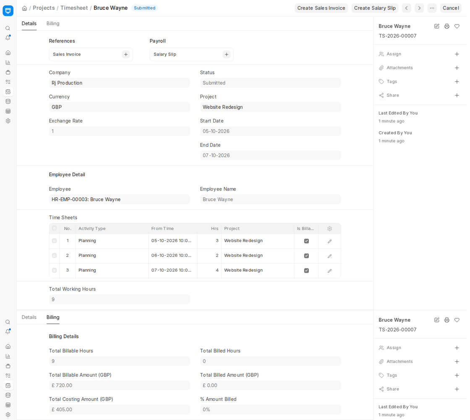Click edit icon in panel beside the References section
470x420 pixels.
pyautogui.click(x=437, y=26)
